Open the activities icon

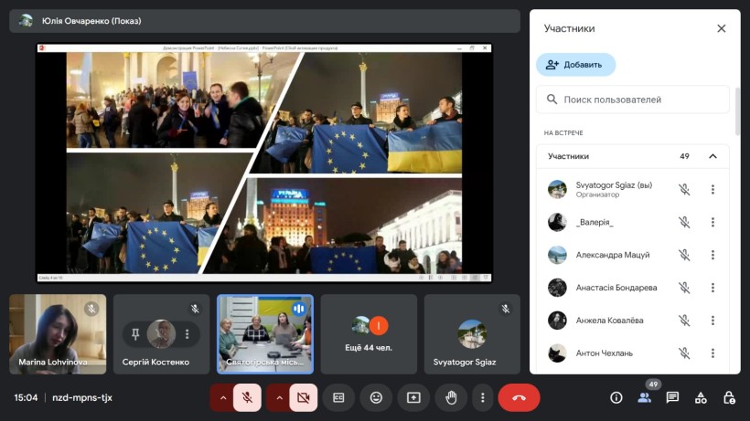701,397
